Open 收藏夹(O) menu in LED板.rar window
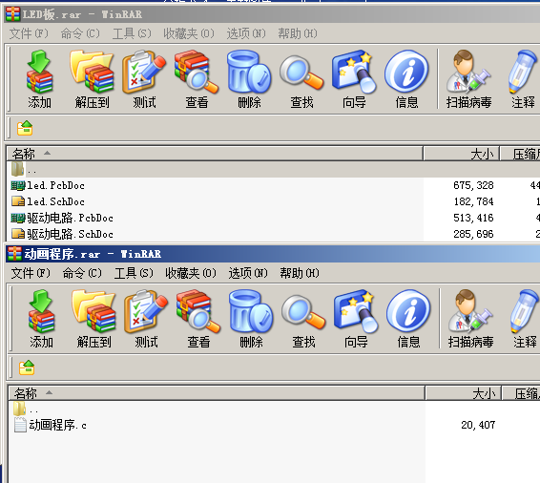The width and height of the screenshot is (540, 483). click(x=189, y=33)
